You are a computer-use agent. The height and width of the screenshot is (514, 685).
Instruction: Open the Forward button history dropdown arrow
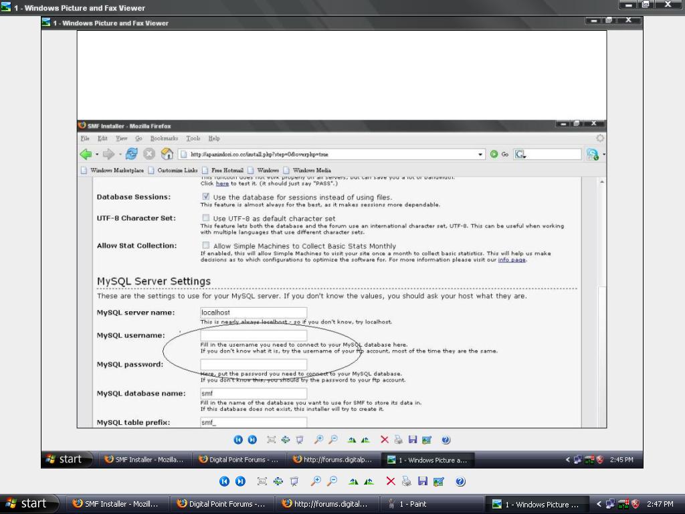120,155
